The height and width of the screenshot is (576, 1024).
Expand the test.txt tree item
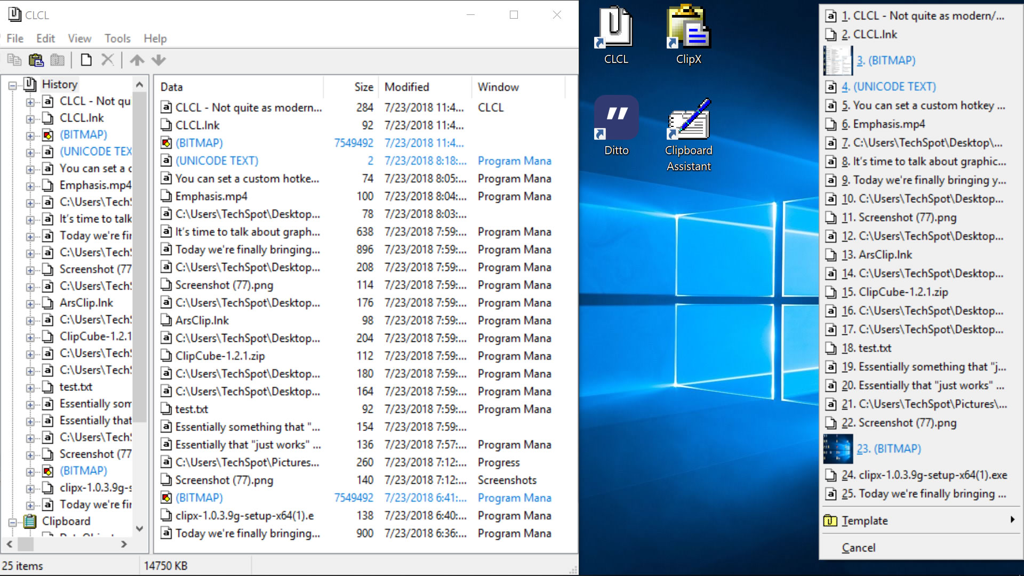(x=30, y=387)
